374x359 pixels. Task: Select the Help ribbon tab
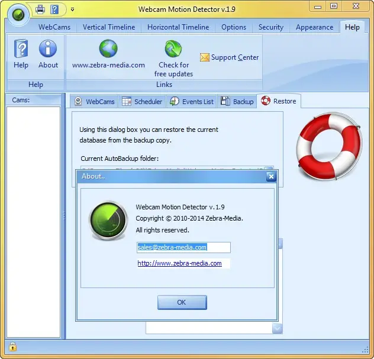pyautogui.click(x=352, y=27)
